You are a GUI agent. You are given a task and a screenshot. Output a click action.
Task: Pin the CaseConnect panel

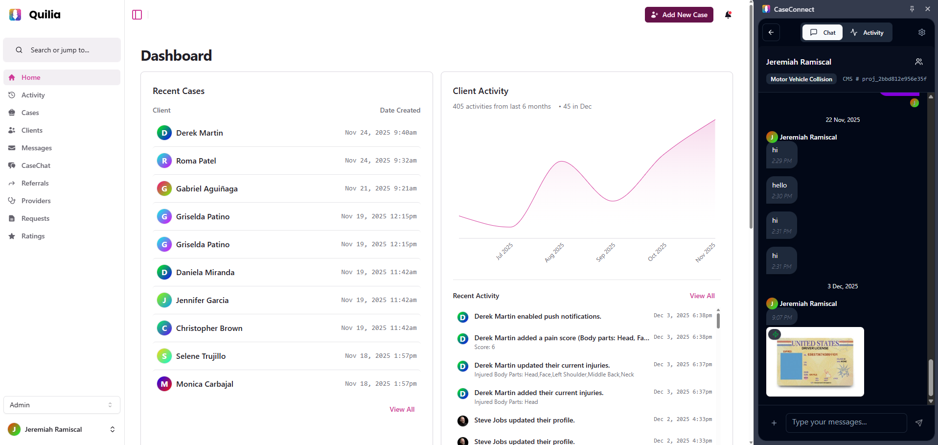(912, 9)
